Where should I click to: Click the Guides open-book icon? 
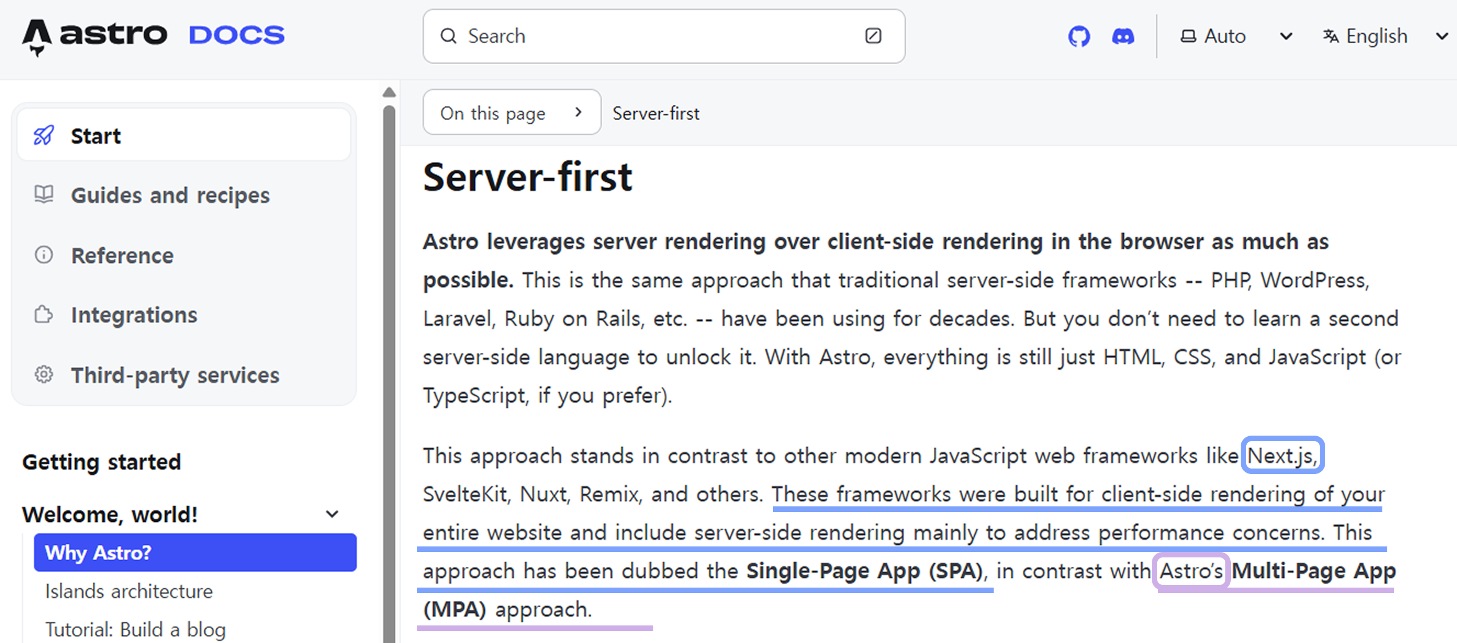[x=43, y=195]
